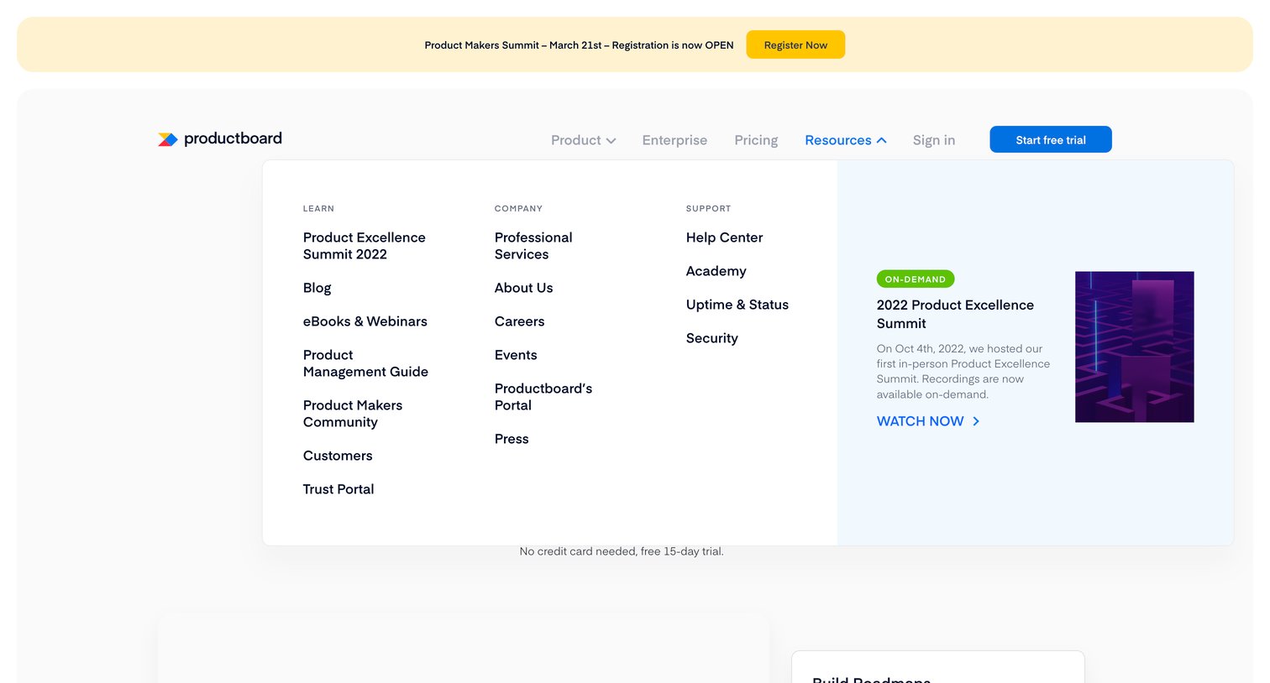Viewport: 1270px width, 683px height.
Task: Open the Academy link
Action: pyautogui.click(x=716, y=271)
